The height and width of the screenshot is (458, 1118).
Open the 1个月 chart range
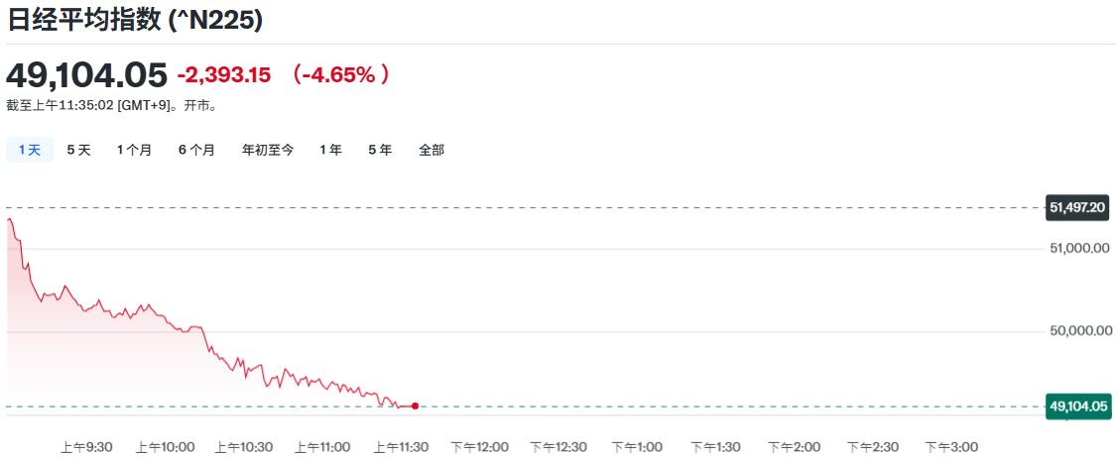click(134, 150)
